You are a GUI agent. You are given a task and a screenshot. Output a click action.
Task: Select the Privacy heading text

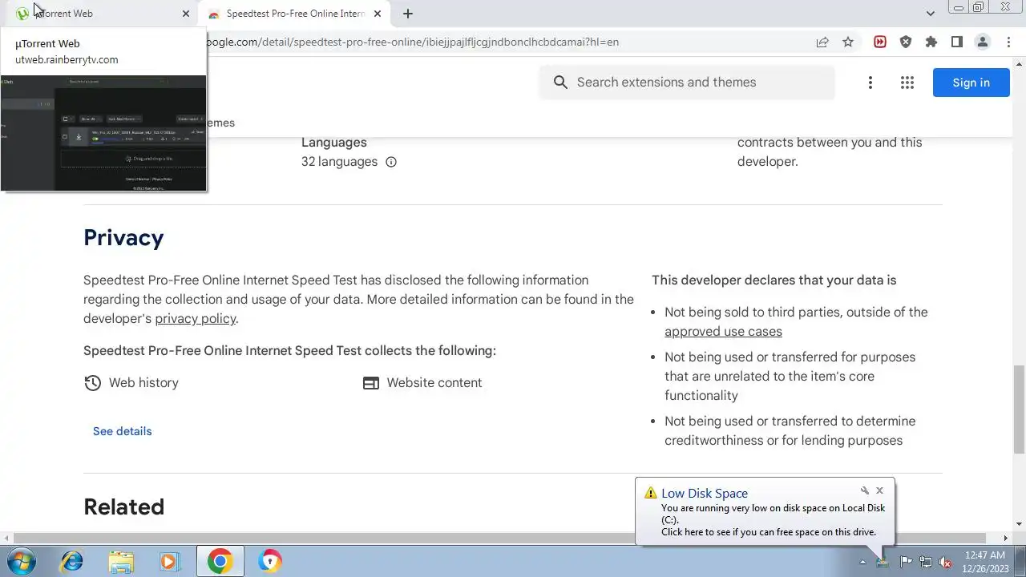click(x=123, y=238)
